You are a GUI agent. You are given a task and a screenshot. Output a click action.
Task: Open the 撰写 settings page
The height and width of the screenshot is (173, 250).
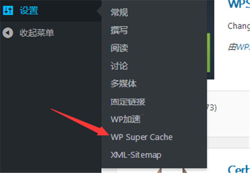coord(119,30)
